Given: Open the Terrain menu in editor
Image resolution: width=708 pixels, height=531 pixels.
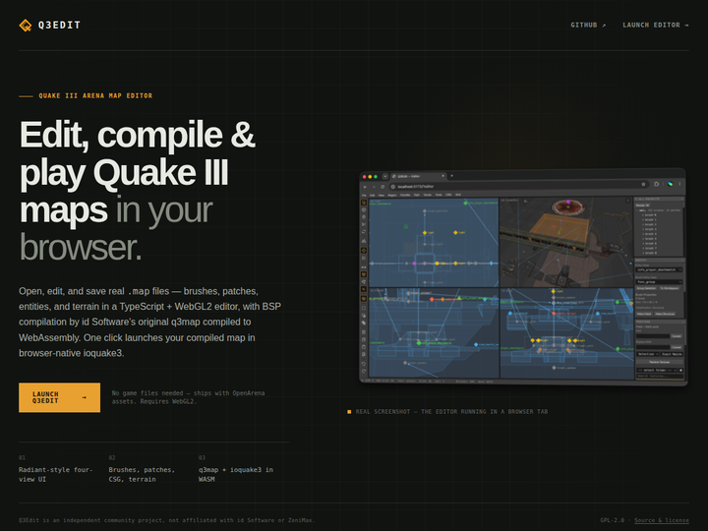Looking at the screenshot, I should click(x=427, y=195).
